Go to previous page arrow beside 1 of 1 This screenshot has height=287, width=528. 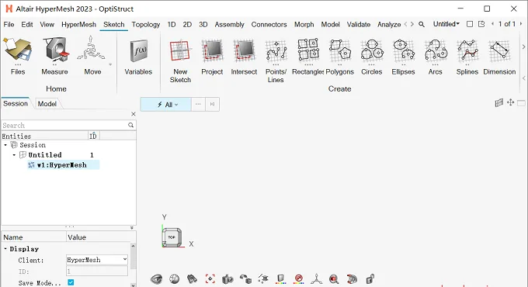coord(492,24)
